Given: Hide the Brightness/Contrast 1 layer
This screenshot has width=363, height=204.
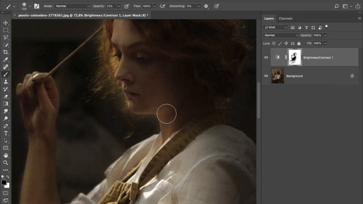Looking at the screenshot, I should (x=266, y=57).
